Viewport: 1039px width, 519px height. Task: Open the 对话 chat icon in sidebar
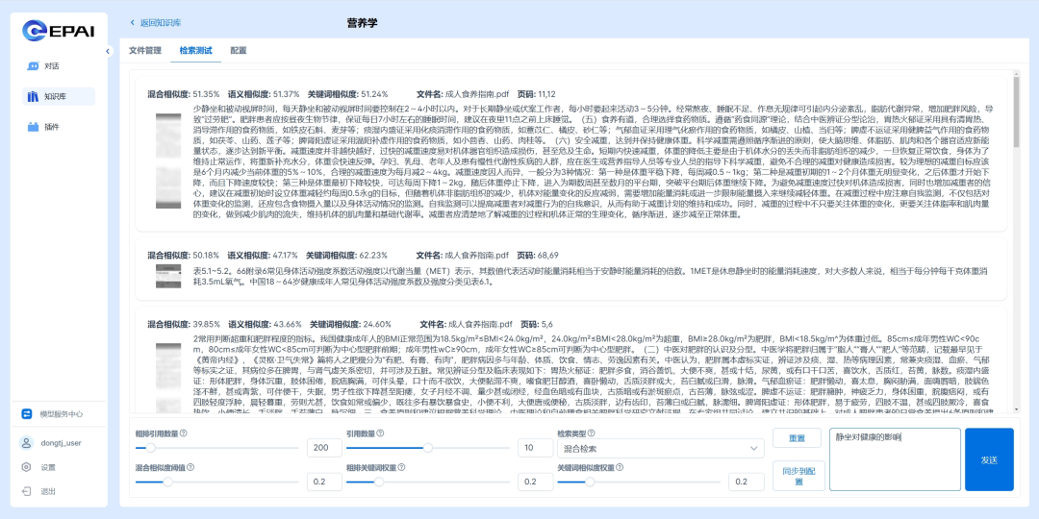click(34, 66)
